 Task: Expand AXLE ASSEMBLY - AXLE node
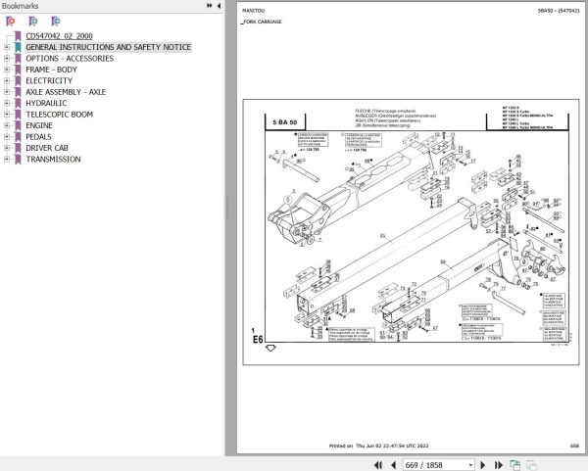pos(7,92)
